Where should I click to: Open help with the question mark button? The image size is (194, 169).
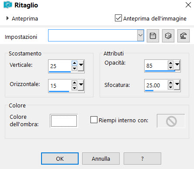tap(142, 159)
